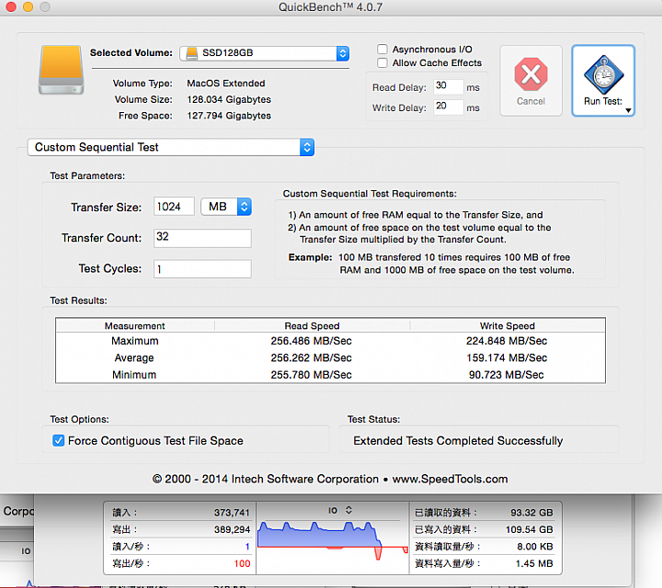The height and width of the screenshot is (588, 662).
Task: Click the 109.54 GB data written value
Action: tap(530, 529)
